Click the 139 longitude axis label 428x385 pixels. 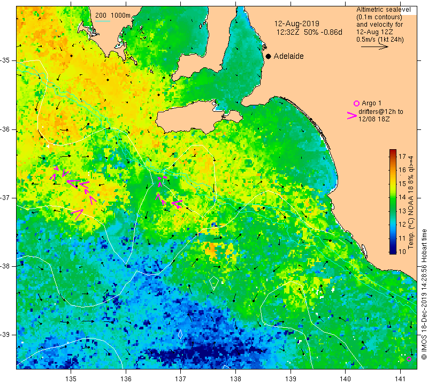coord(291,379)
